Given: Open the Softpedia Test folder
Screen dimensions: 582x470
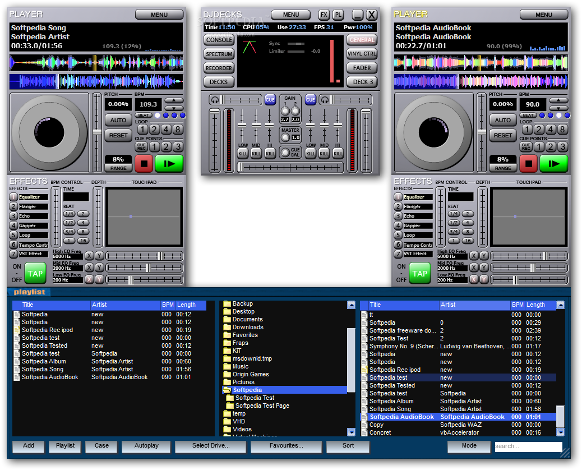Looking at the screenshot, I should pos(255,398).
